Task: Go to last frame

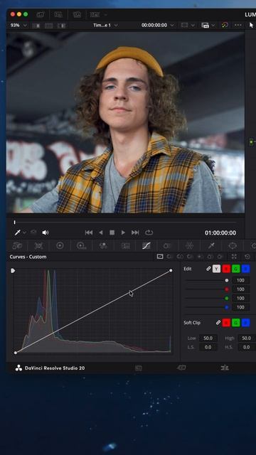Action: (x=135, y=232)
